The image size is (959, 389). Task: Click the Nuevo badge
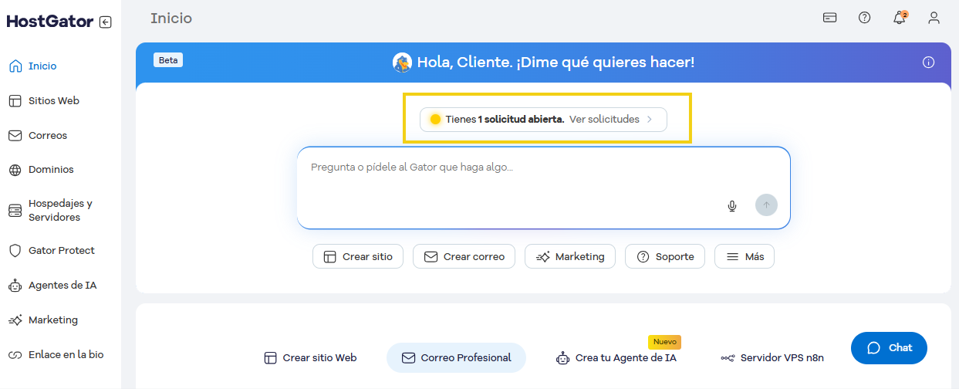[664, 342]
